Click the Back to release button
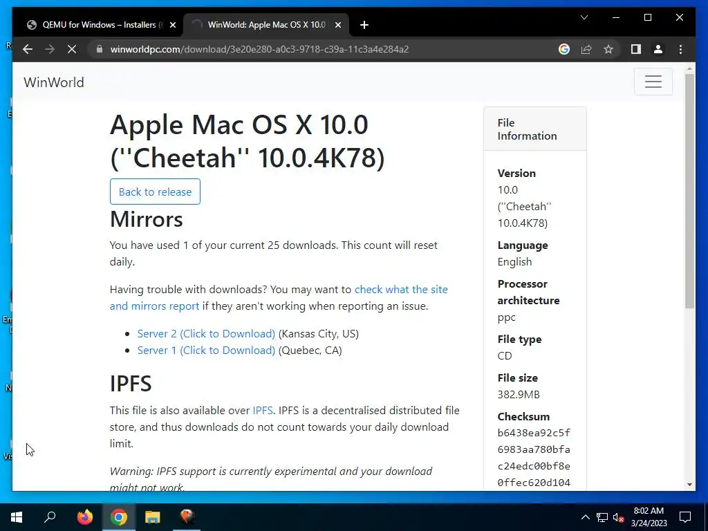Screen dimensions: 708x531 pos(155,192)
